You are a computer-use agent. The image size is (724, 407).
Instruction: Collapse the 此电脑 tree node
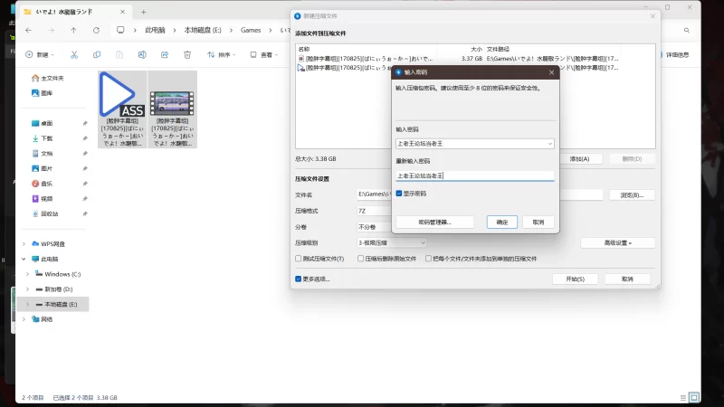(24, 259)
